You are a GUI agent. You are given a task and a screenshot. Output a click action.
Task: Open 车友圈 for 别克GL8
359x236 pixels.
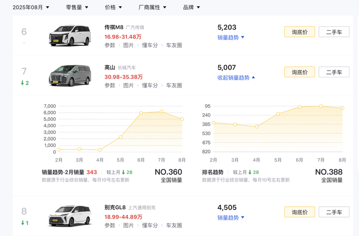coord(174,225)
